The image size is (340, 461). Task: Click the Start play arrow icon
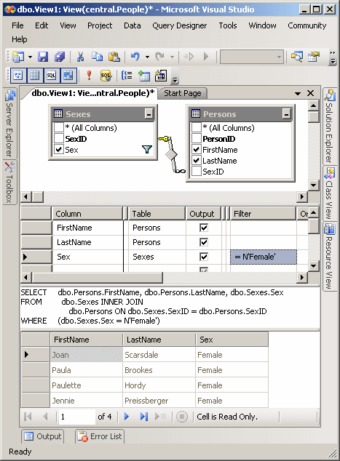(x=206, y=57)
